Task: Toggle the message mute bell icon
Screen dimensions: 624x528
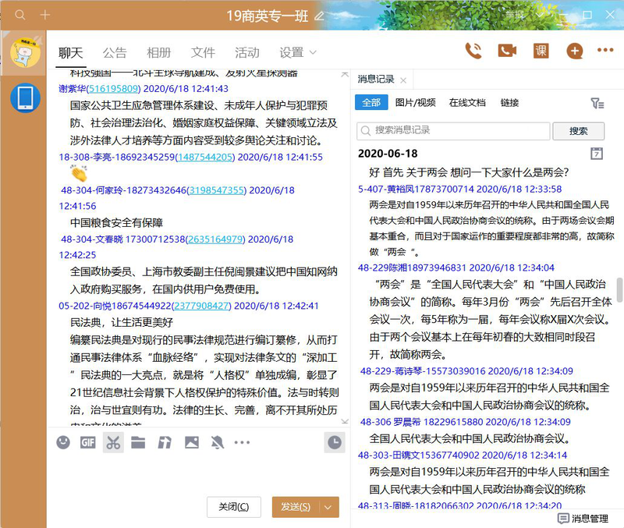Action: (218, 442)
